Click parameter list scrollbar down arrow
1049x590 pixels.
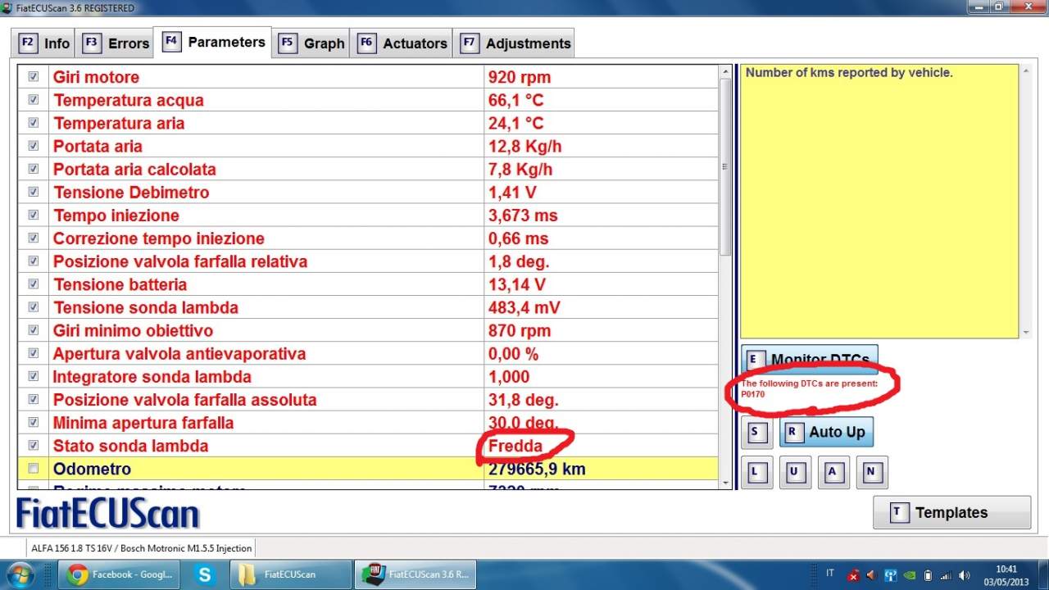point(724,483)
